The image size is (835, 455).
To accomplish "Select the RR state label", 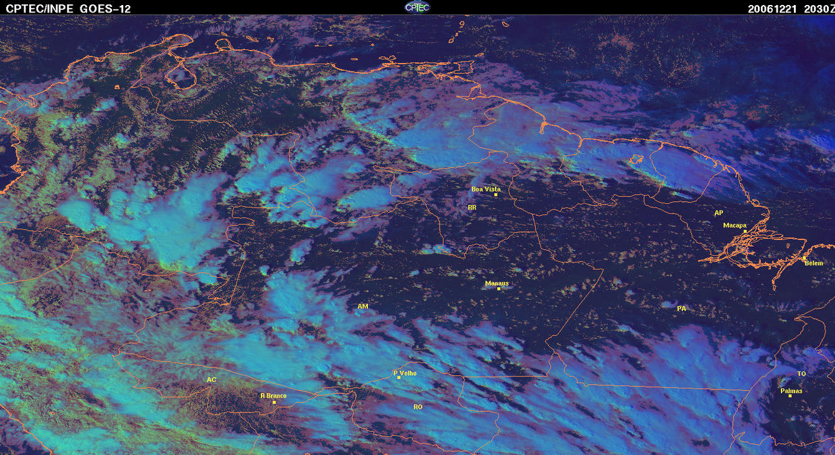I will click(471, 207).
